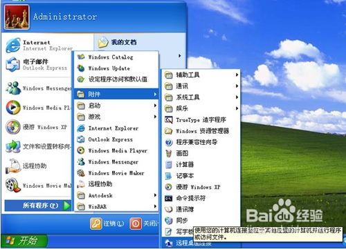Click Windows Media Player icon in programs menu
This screenshot has height=249, width=346.
81,150
